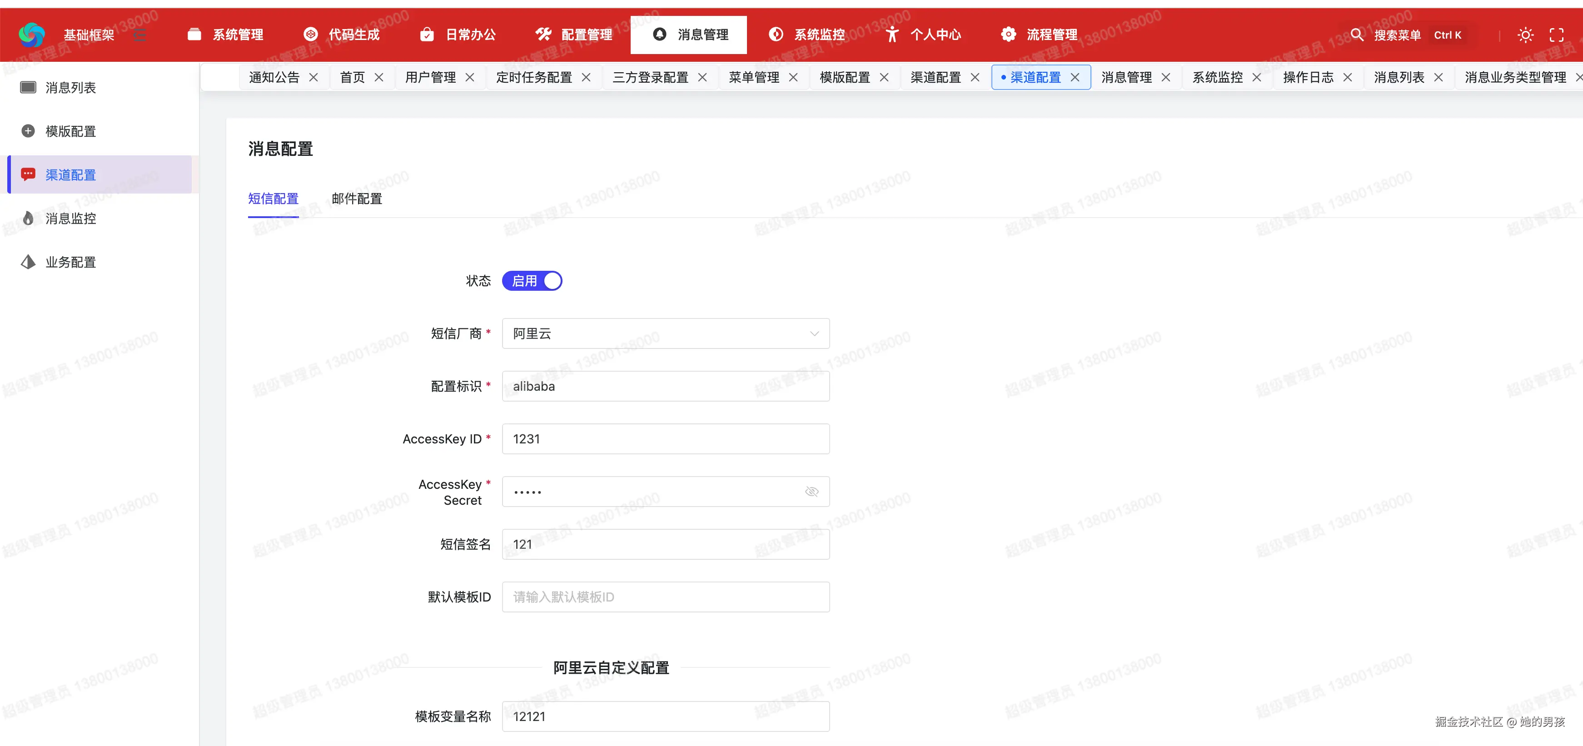The image size is (1583, 746).
Task: Go to 消息列表 in sidebar
Action: [x=71, y=88]
